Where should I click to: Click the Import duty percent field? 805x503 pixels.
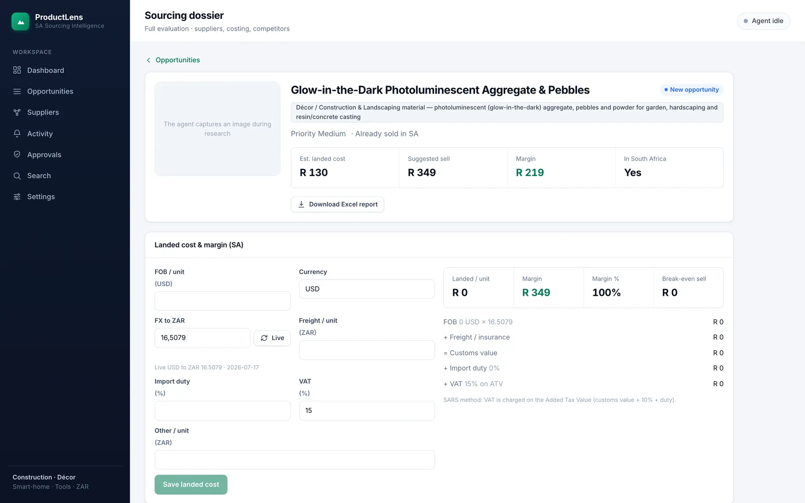click(x=222, y=410)
